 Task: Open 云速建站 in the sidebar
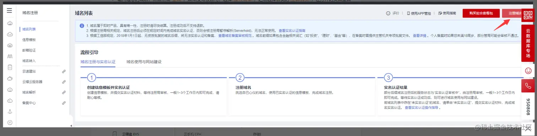click(29, 71)
